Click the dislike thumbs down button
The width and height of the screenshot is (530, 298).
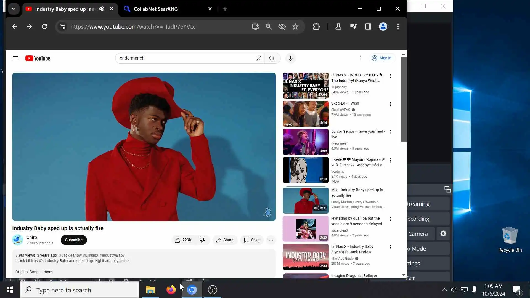[x=202, y=240]
